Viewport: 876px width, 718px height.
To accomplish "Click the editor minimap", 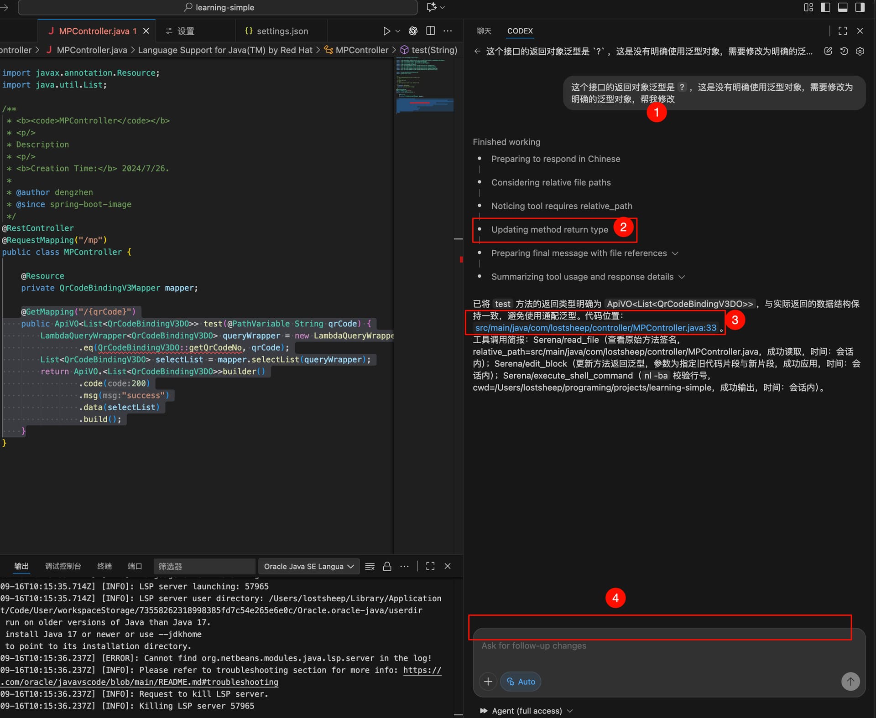I will tap(425, 87).
